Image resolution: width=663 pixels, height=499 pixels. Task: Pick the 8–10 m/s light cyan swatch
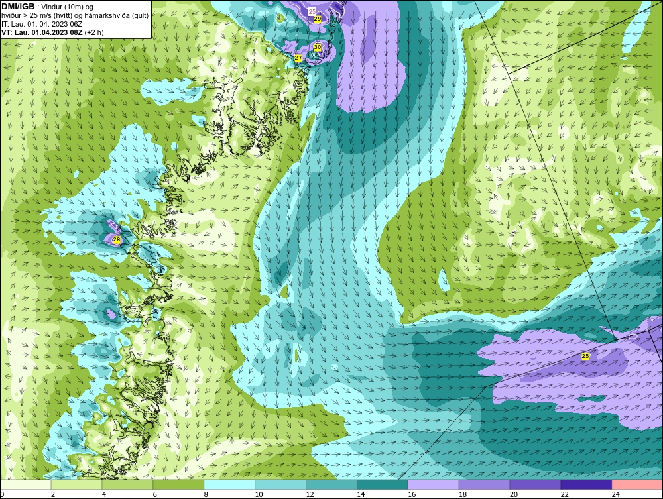[x=229, y=484]
